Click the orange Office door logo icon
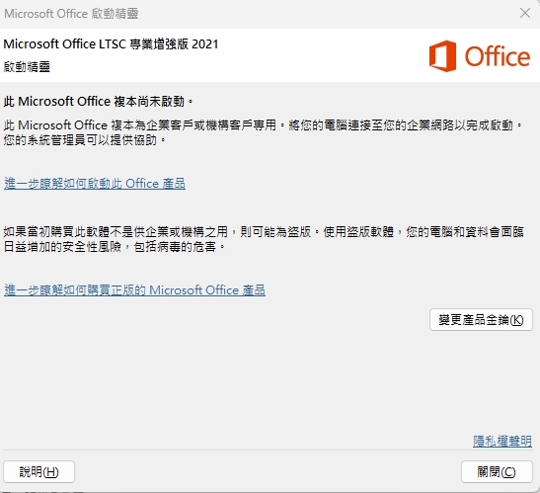This screenshot has width=540, height=493. pos(442,56)
